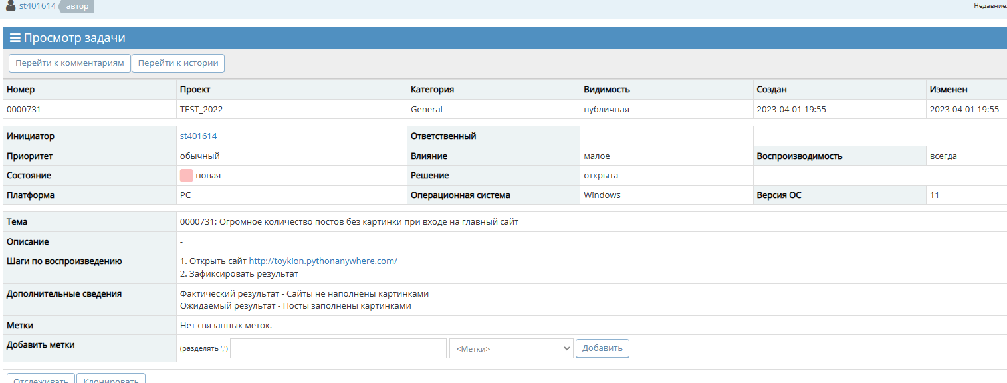Click the Инициатор label
The width and height of the screenshot is (1007, 383).
(x=31, y=136)
